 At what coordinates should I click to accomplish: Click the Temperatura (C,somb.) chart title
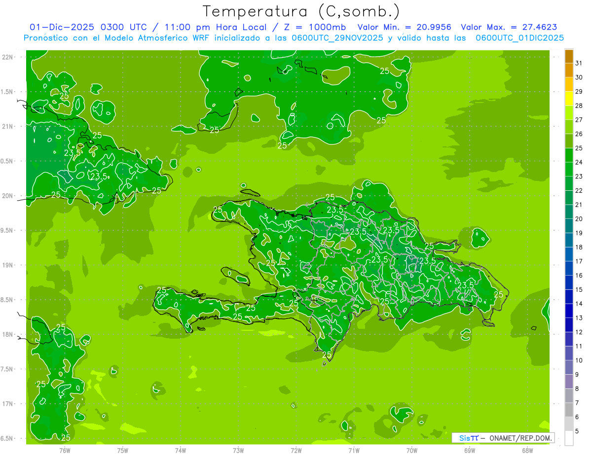[x=301, y=11]
